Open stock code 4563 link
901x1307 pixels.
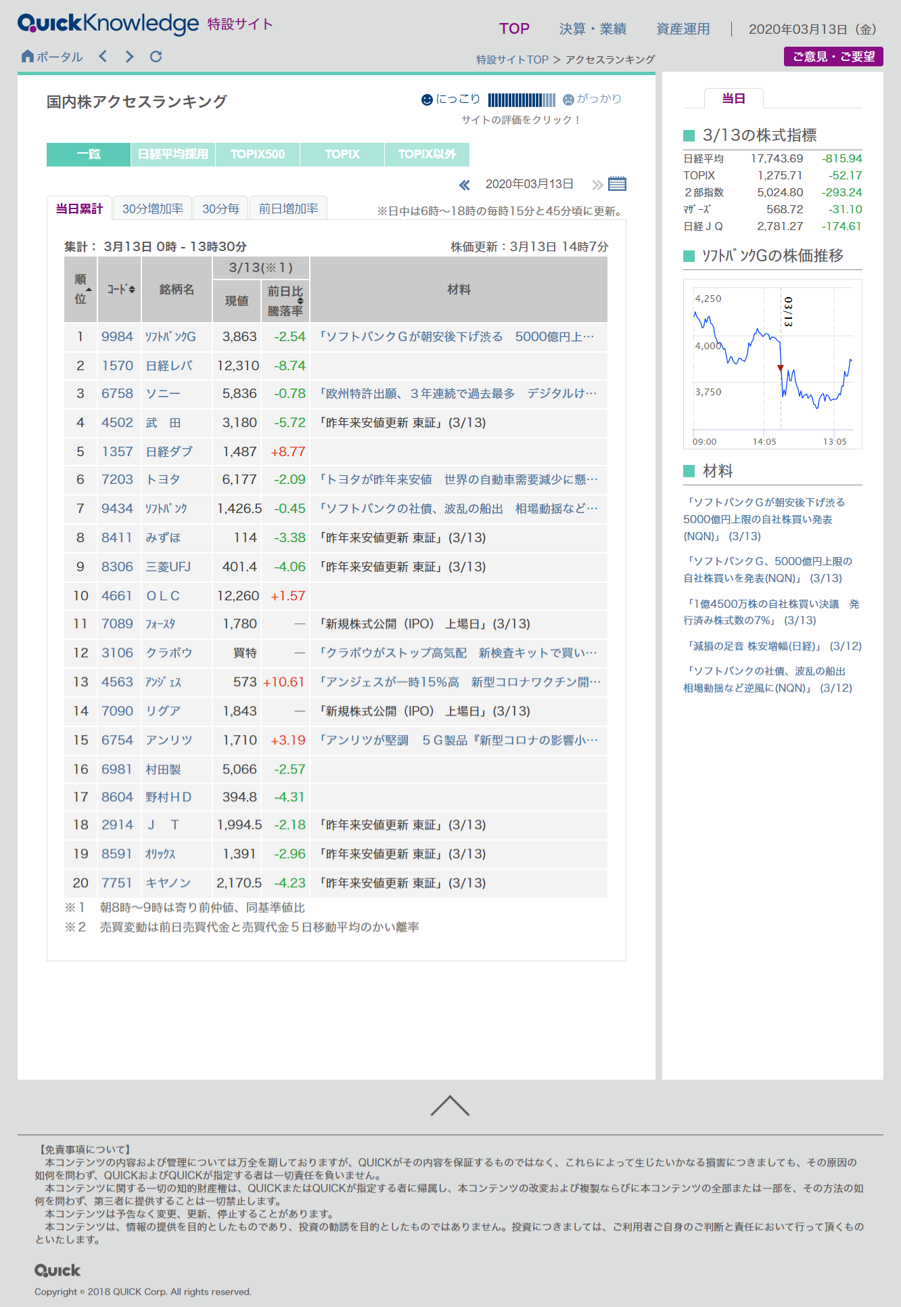point(118,682)
